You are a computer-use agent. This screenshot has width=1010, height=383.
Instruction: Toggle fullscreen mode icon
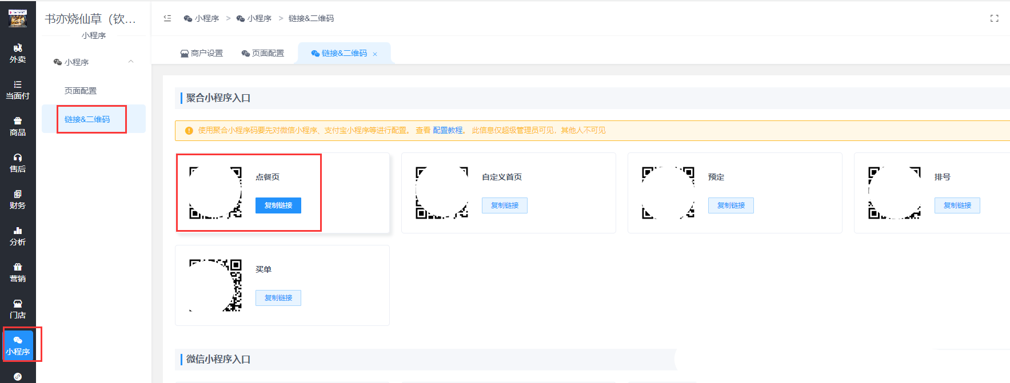(x=995, y=18)
